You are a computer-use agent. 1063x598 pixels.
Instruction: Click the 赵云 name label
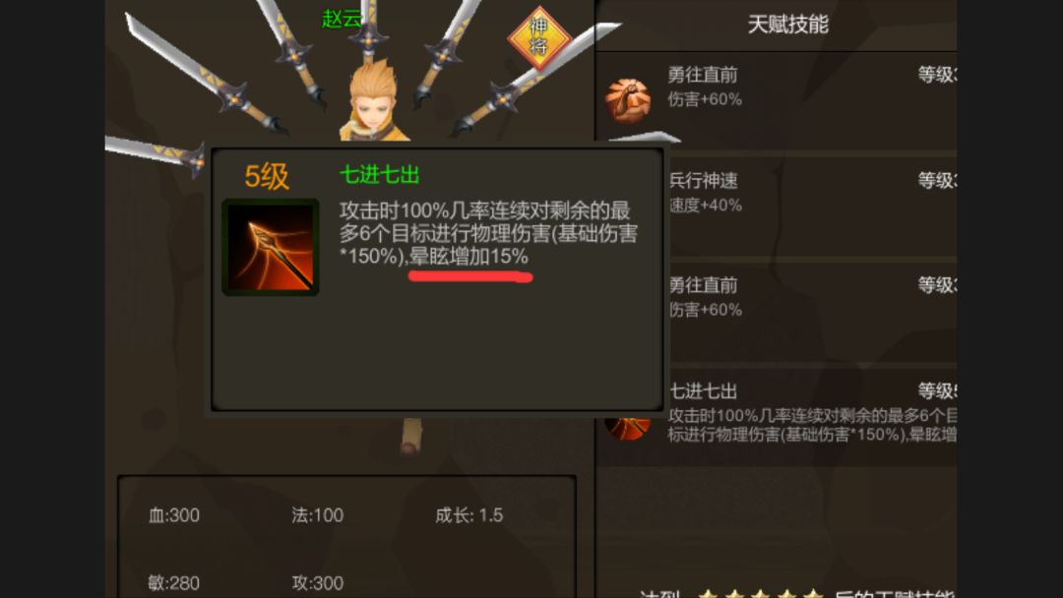point(342,19)
